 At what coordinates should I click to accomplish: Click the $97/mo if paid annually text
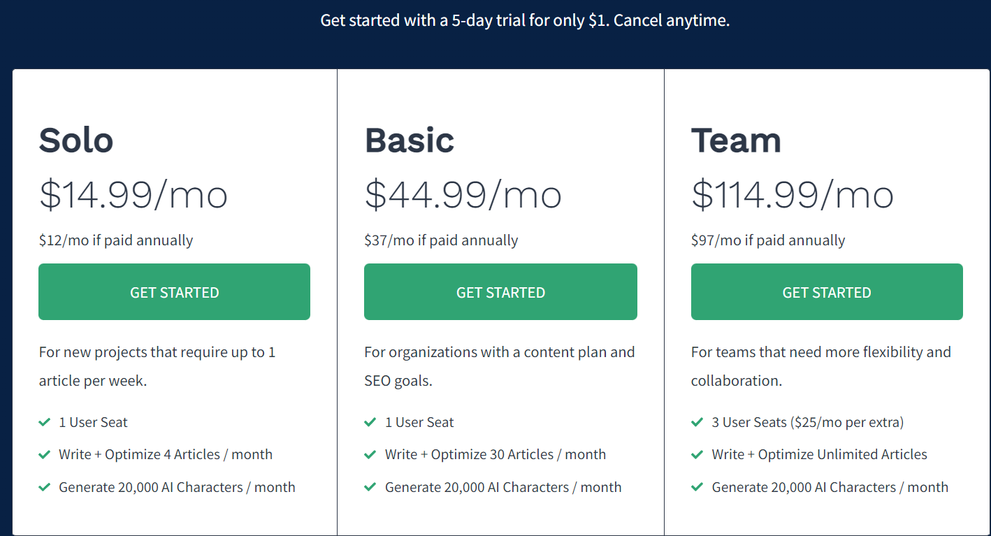point(768,240)
